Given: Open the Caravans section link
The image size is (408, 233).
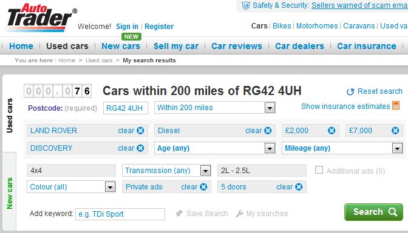Looking at the screenshot, I should click(x=359, y=26).
